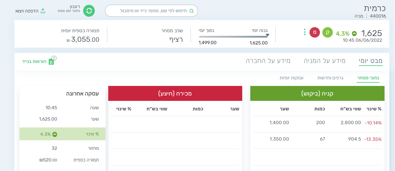
Task: Click the green refresh data icon
Action: point(89,11)
